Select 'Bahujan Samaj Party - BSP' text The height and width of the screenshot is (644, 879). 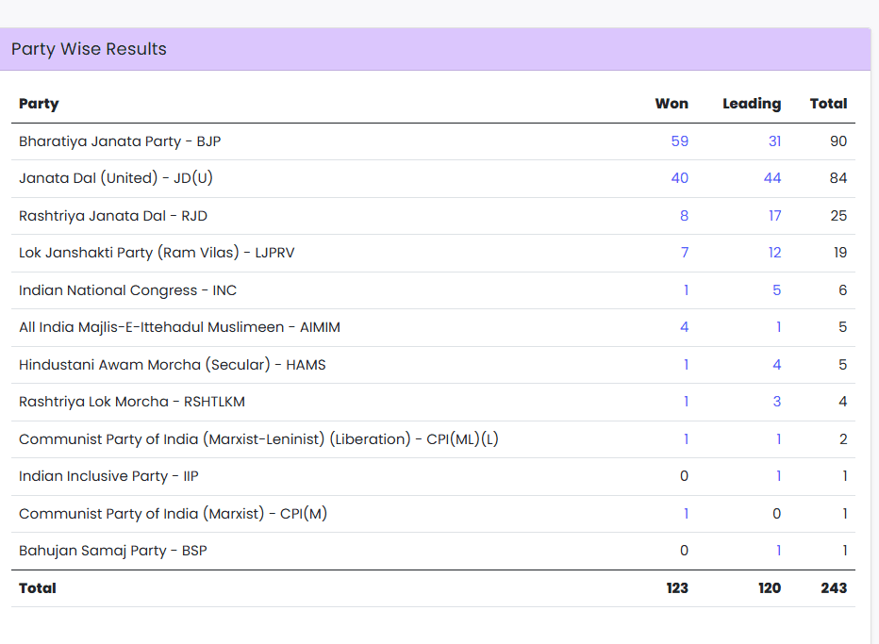point(112,551)
